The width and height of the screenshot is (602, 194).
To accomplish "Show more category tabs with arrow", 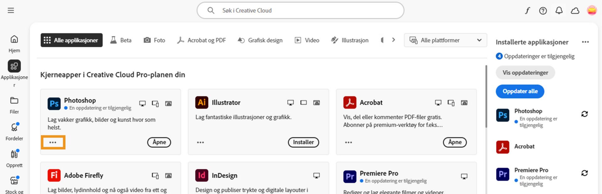I will (x=393, y=40).
